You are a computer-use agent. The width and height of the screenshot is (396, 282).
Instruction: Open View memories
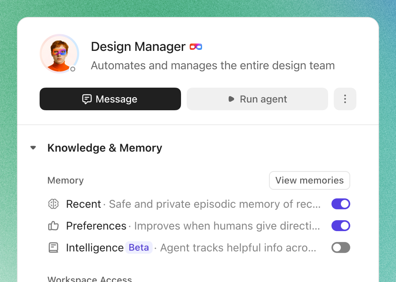click(309, 180)
